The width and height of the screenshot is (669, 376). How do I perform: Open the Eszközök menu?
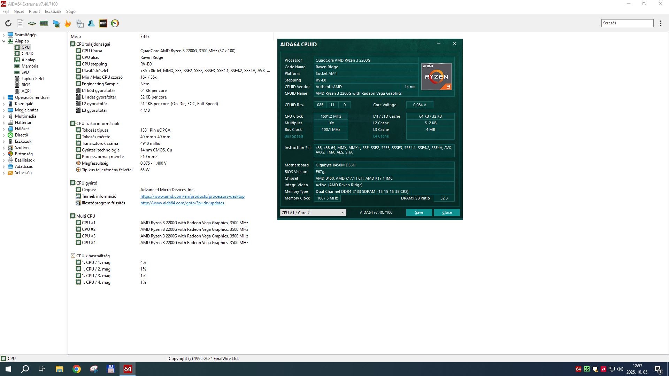click(53, 11)
